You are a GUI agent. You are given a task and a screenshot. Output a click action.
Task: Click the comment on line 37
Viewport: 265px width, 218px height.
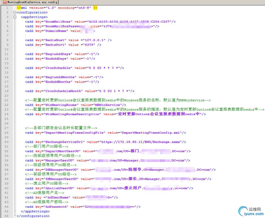[51, 174]
